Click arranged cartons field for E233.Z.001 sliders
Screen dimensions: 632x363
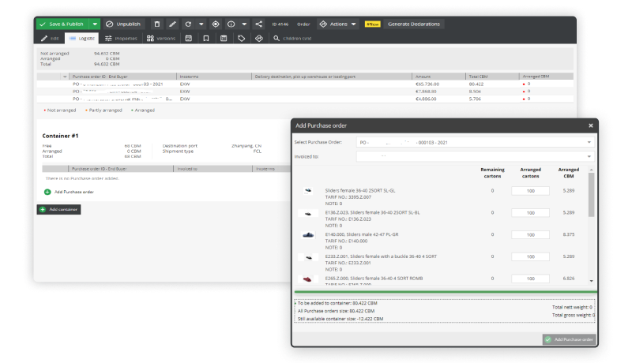coord(530,256)
